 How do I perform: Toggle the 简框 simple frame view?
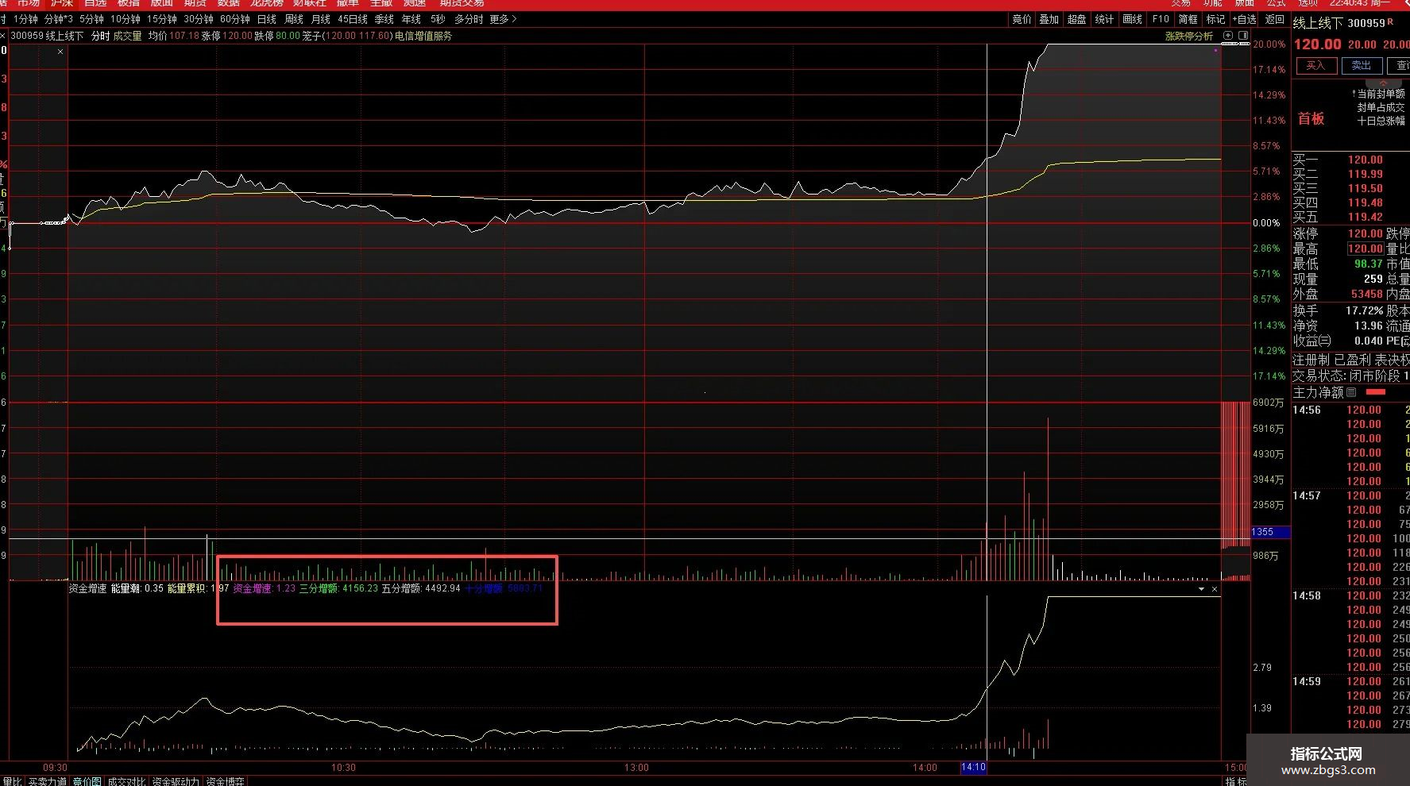click(1188, 19)
